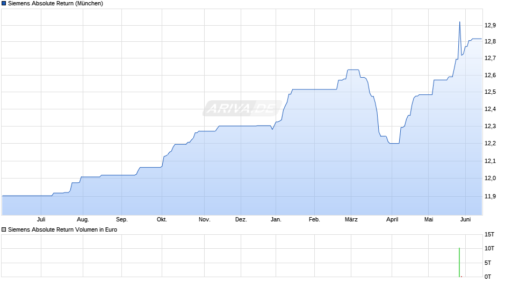Click the 0T volume axis value

click(x=488, y=277)
